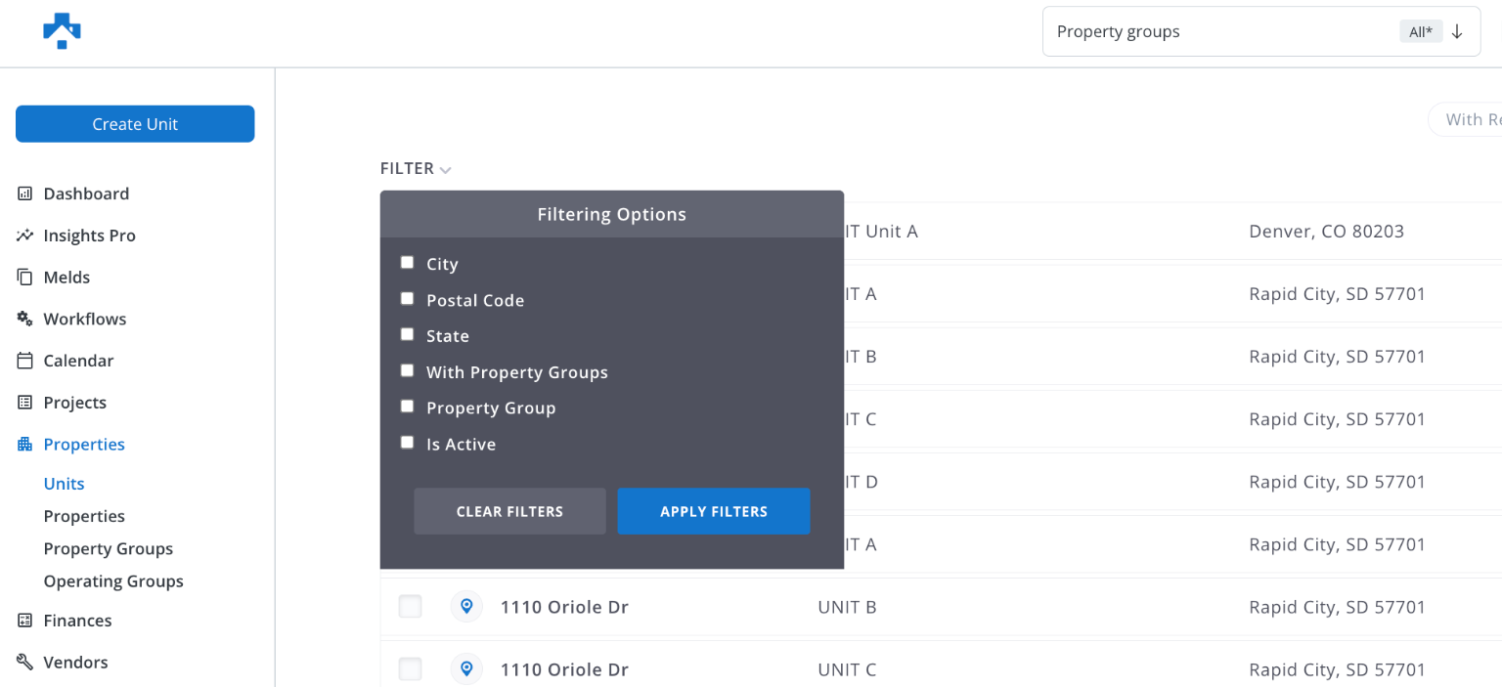Click the partially visible With Re... button
Screen dimensions: 1502x687
coord(1465,119)
